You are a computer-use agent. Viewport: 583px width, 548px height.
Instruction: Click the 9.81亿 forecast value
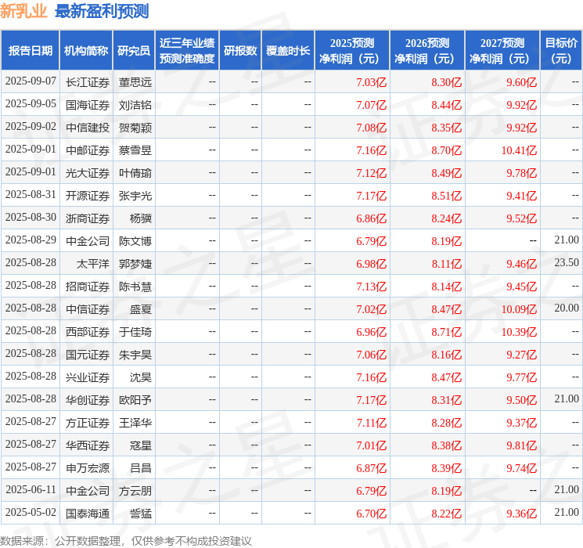coord(522,445)
